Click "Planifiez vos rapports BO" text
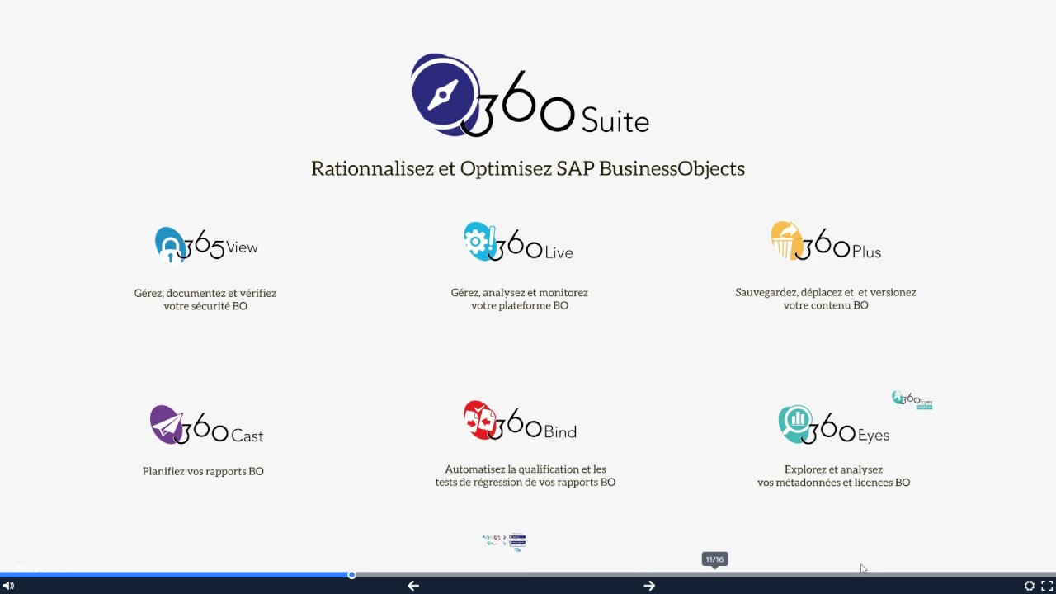Viewport: 1056px width, 594px height. (203, 471)
